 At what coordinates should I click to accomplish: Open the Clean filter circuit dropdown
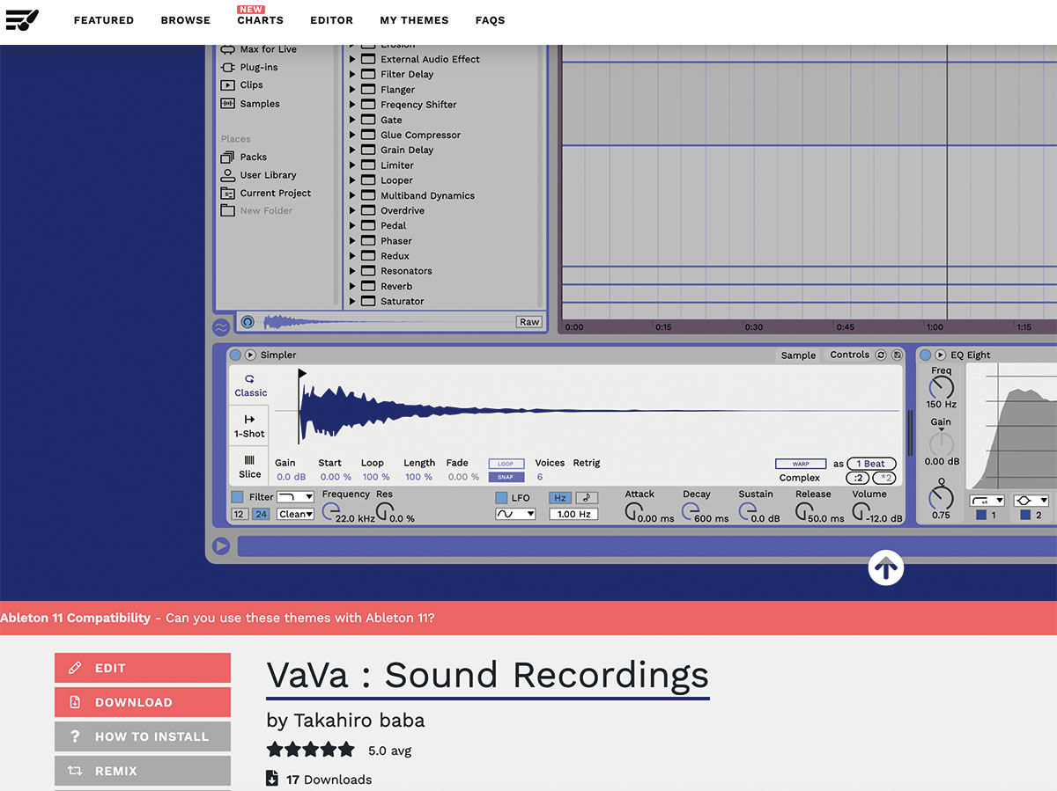click(x=295, y=514)
